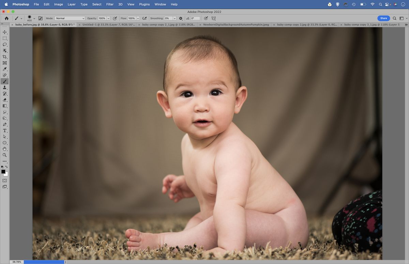Screen dimensions: 409x264
Task: Select the Move tool
Action: 5,32
